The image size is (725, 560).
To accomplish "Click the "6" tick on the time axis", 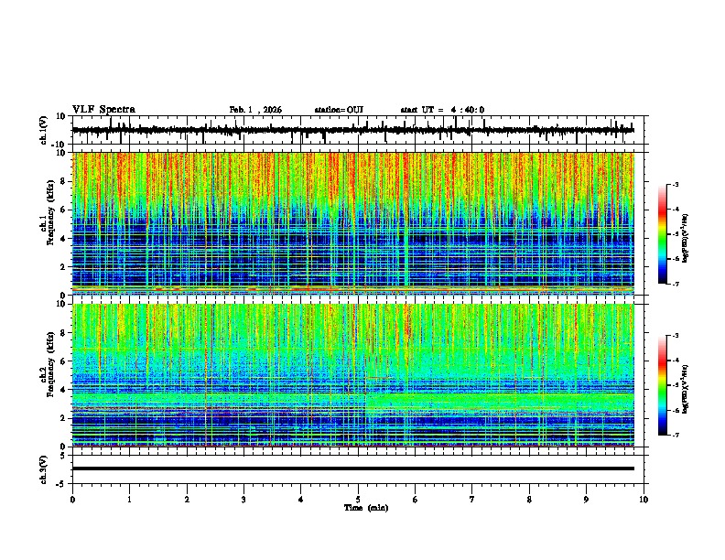I will [x=416, y=500].
